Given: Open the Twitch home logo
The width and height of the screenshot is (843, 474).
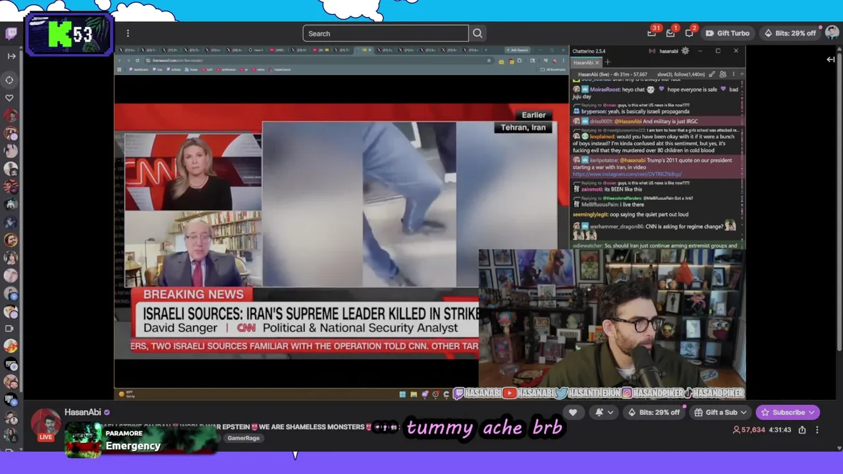Looking at the screenshot, I should click(x=11, y=34).
